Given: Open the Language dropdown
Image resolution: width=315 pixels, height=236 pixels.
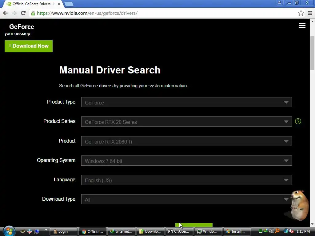Looking at the screenshot, I should [x=186, y=180].
